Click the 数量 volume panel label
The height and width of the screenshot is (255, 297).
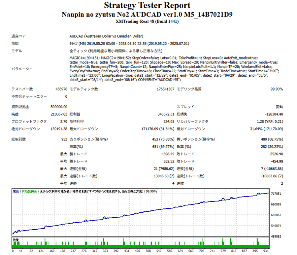click(16, 240)
